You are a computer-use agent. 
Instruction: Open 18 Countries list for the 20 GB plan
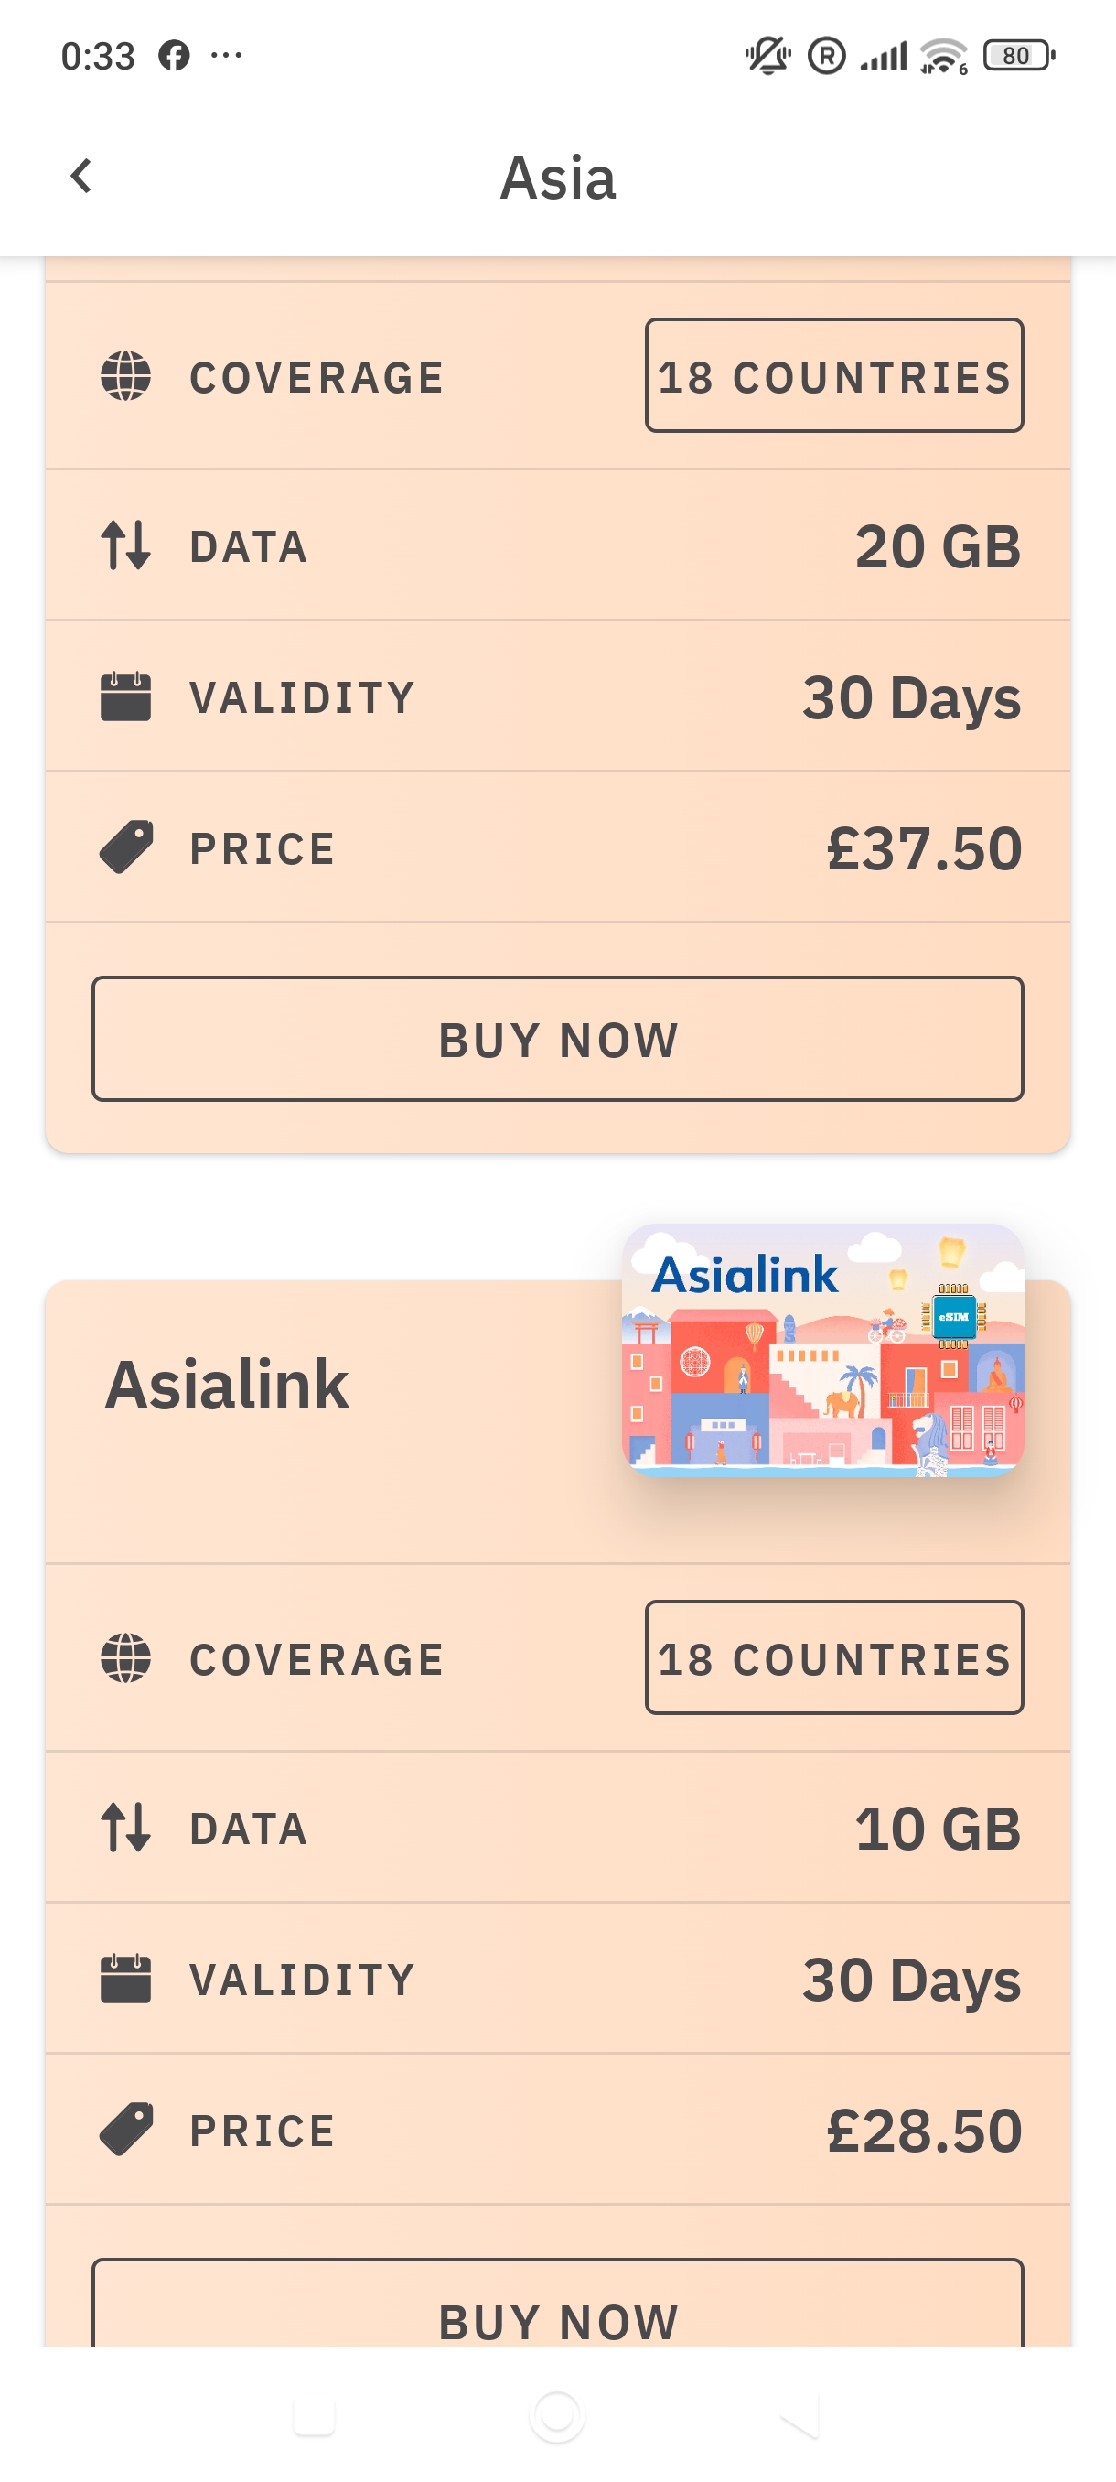tap(834, 376)
